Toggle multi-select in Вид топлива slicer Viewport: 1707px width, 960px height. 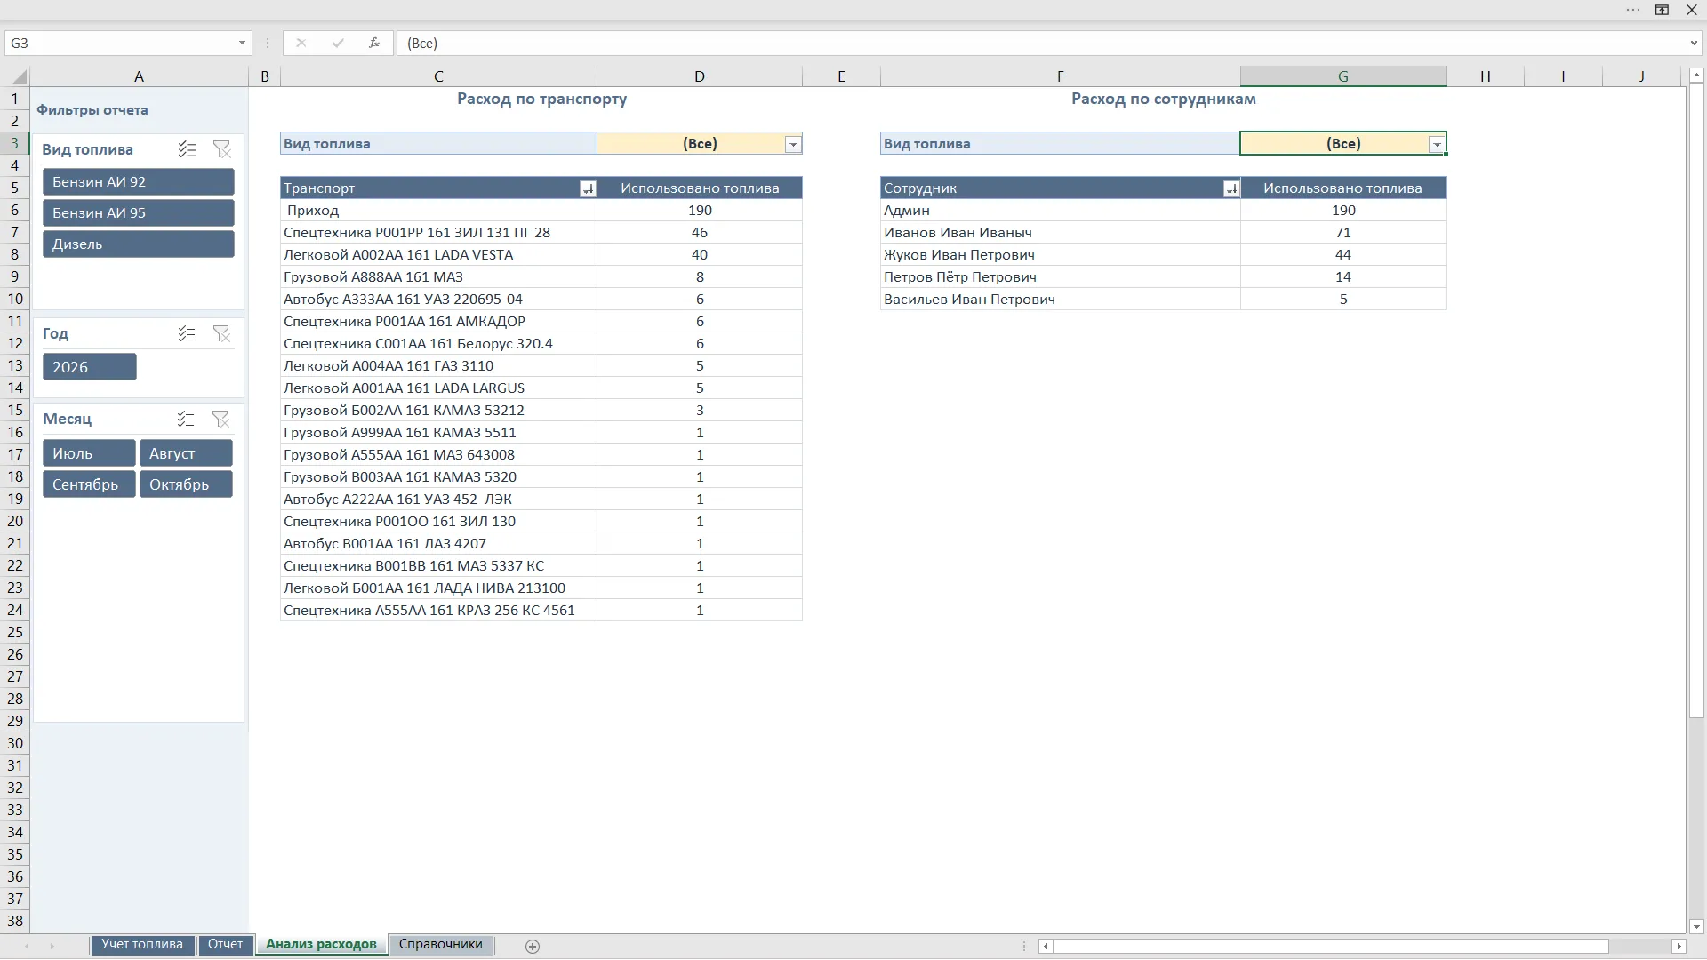coord(187,149)
